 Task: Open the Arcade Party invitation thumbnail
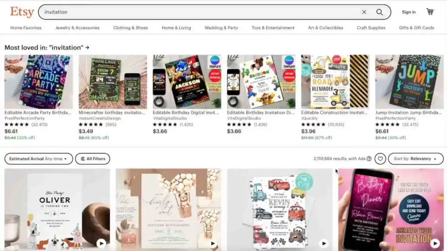click(38, 81)
